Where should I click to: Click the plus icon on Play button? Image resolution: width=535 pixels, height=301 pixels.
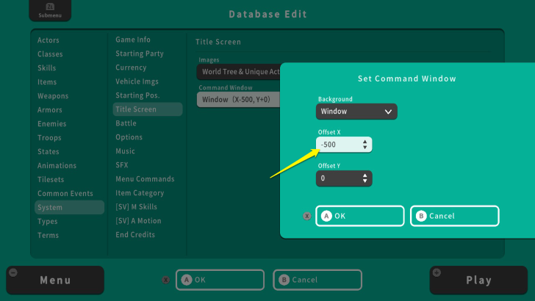437,272
